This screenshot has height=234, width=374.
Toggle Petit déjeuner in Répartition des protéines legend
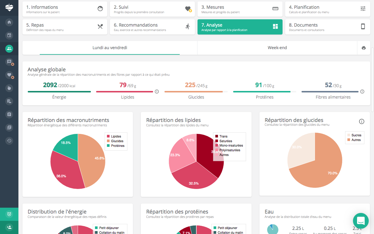[x=225, y=228]
